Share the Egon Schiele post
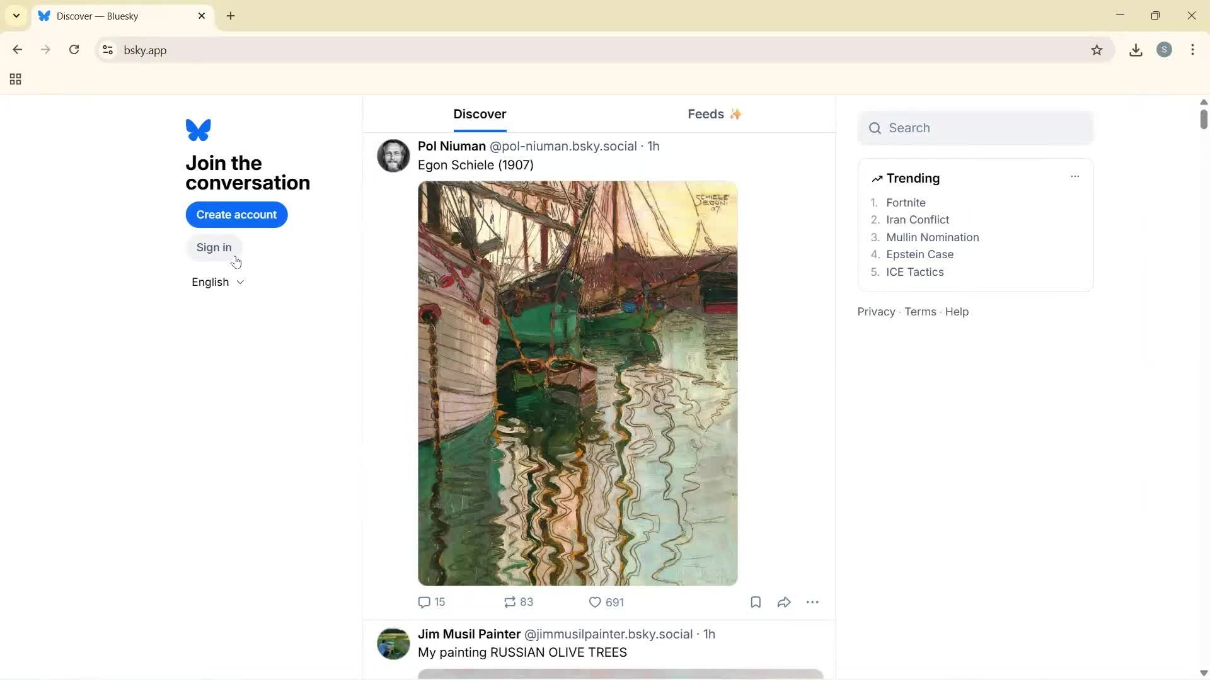 click(x=783, y=602)
